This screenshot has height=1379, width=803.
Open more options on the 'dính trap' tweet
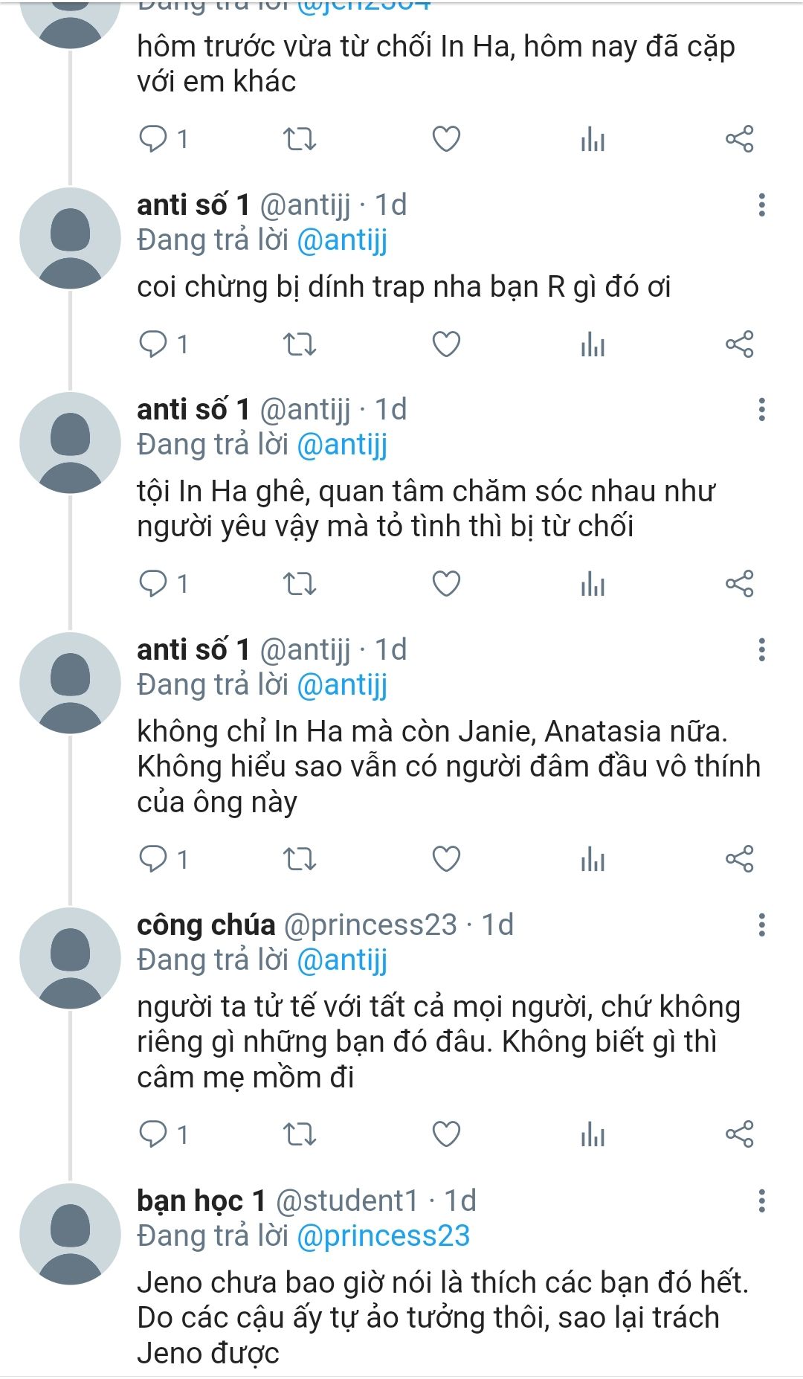pyautogui.click(x=761, y=205)
